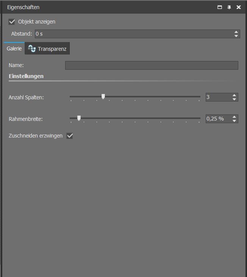Decrease the Abstand value with down arrow
The width and height of the screenshot is (247, 277).
(236, 36)
